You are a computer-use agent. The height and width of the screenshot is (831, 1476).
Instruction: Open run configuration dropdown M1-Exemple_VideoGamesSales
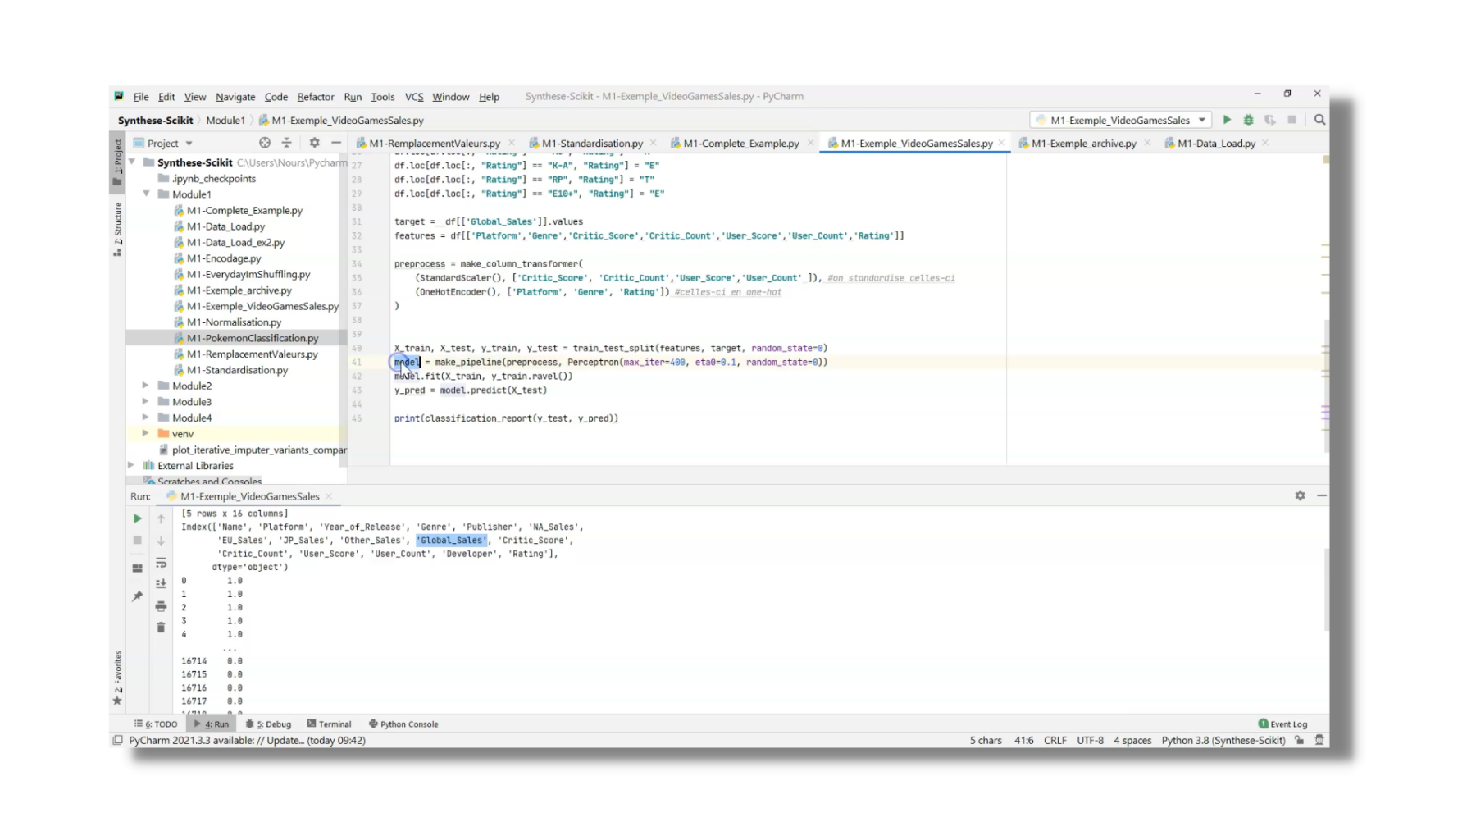click(x=1120, y=120)
